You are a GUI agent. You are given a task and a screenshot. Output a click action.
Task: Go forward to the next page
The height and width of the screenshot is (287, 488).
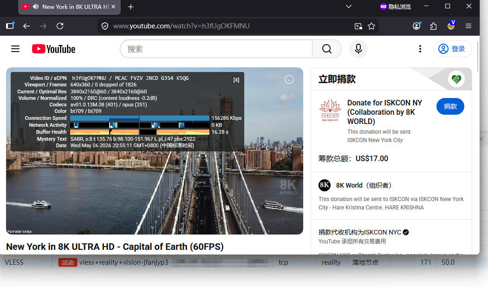[x=43, y=26]
